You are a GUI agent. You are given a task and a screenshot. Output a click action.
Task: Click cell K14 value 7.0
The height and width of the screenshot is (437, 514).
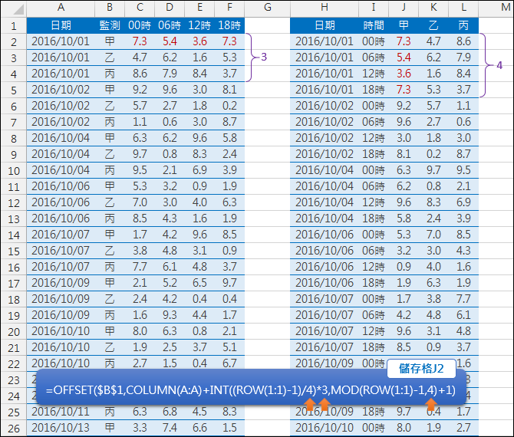[433, 235]
